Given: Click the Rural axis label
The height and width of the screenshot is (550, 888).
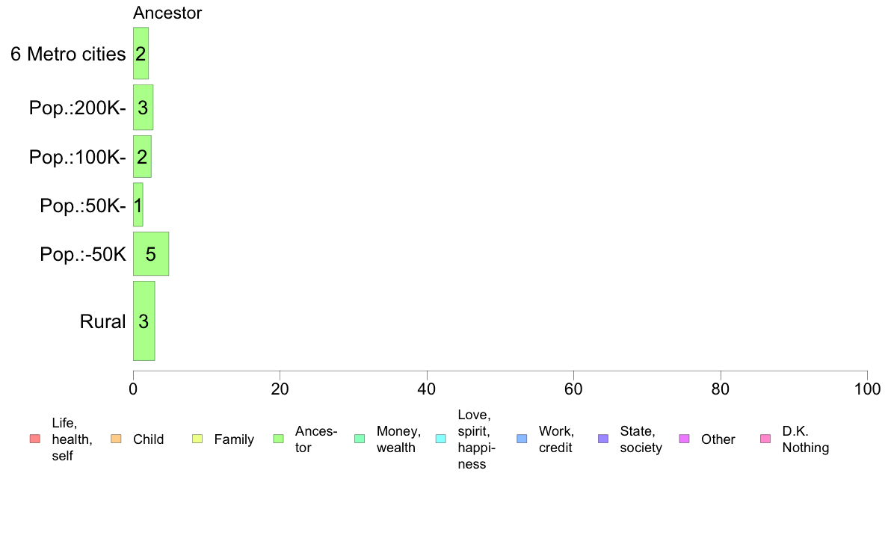Looking at the screenshot, I should tap(102, 322).
